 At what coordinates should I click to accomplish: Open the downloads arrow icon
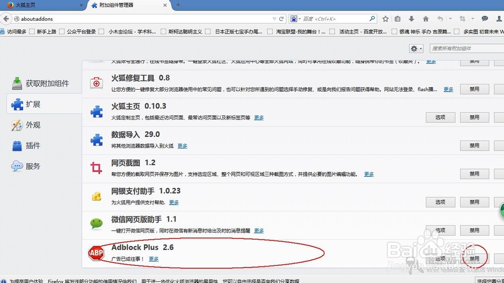point(411,19)
